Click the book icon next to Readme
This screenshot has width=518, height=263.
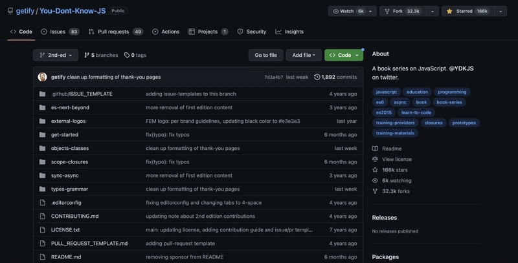375,149
